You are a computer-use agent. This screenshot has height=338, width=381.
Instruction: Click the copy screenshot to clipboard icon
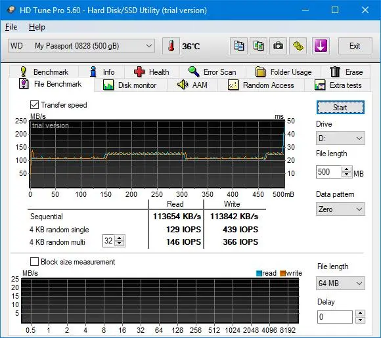(x=258, y=46)
